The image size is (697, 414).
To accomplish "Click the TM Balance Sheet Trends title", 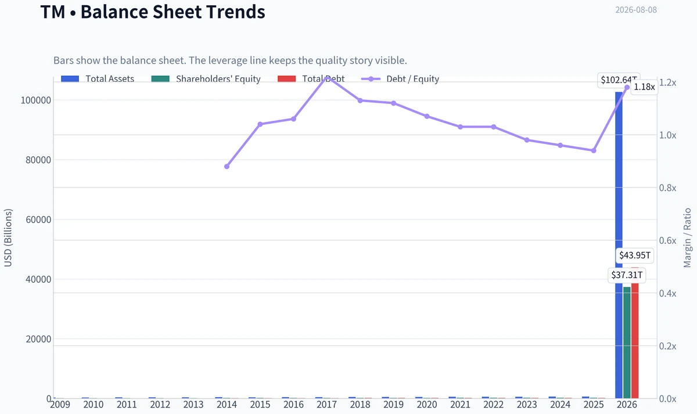I will (x=153, y=11).
